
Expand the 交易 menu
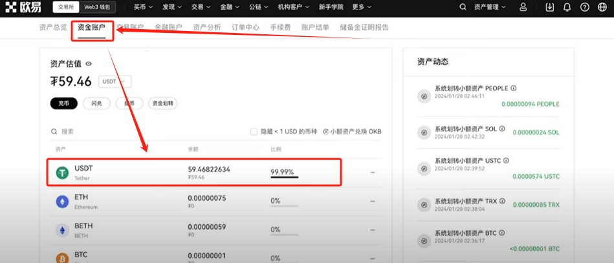pos(201,7)
